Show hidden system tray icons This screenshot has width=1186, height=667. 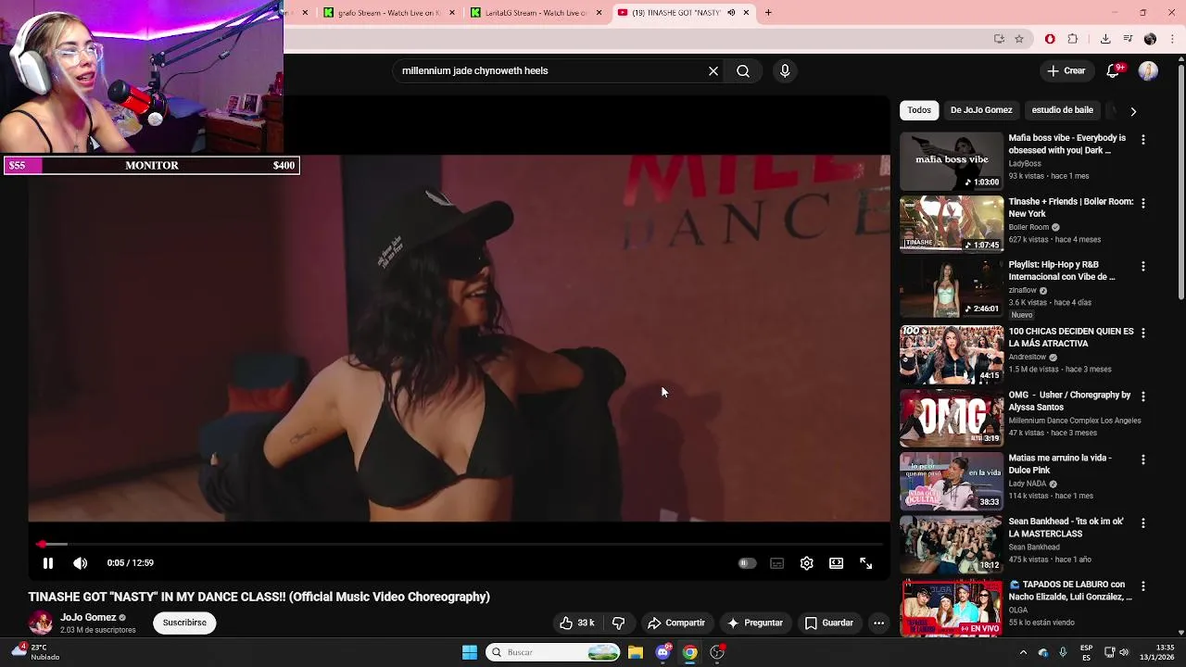(x=1023, y=652)
